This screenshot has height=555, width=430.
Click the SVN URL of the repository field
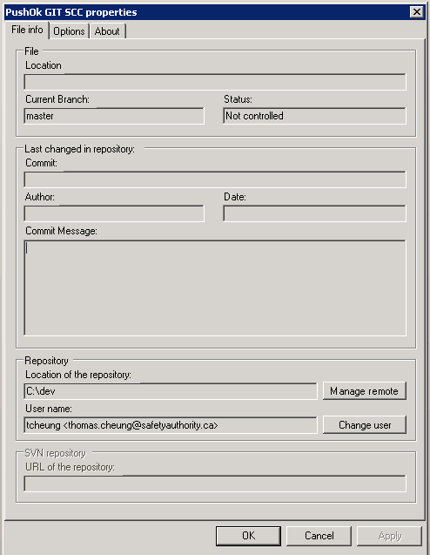215,484
